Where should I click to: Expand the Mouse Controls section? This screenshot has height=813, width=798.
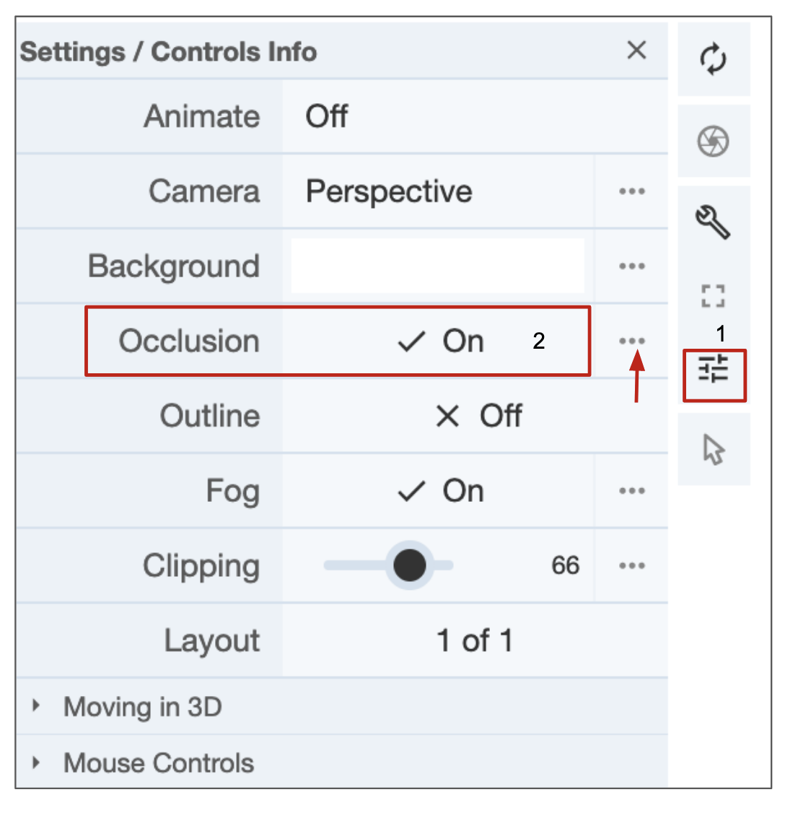(158, 763)
